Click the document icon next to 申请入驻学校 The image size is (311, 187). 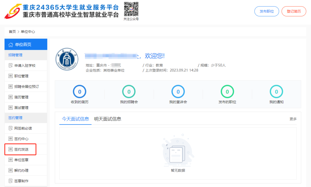click(x=11, y=66)
